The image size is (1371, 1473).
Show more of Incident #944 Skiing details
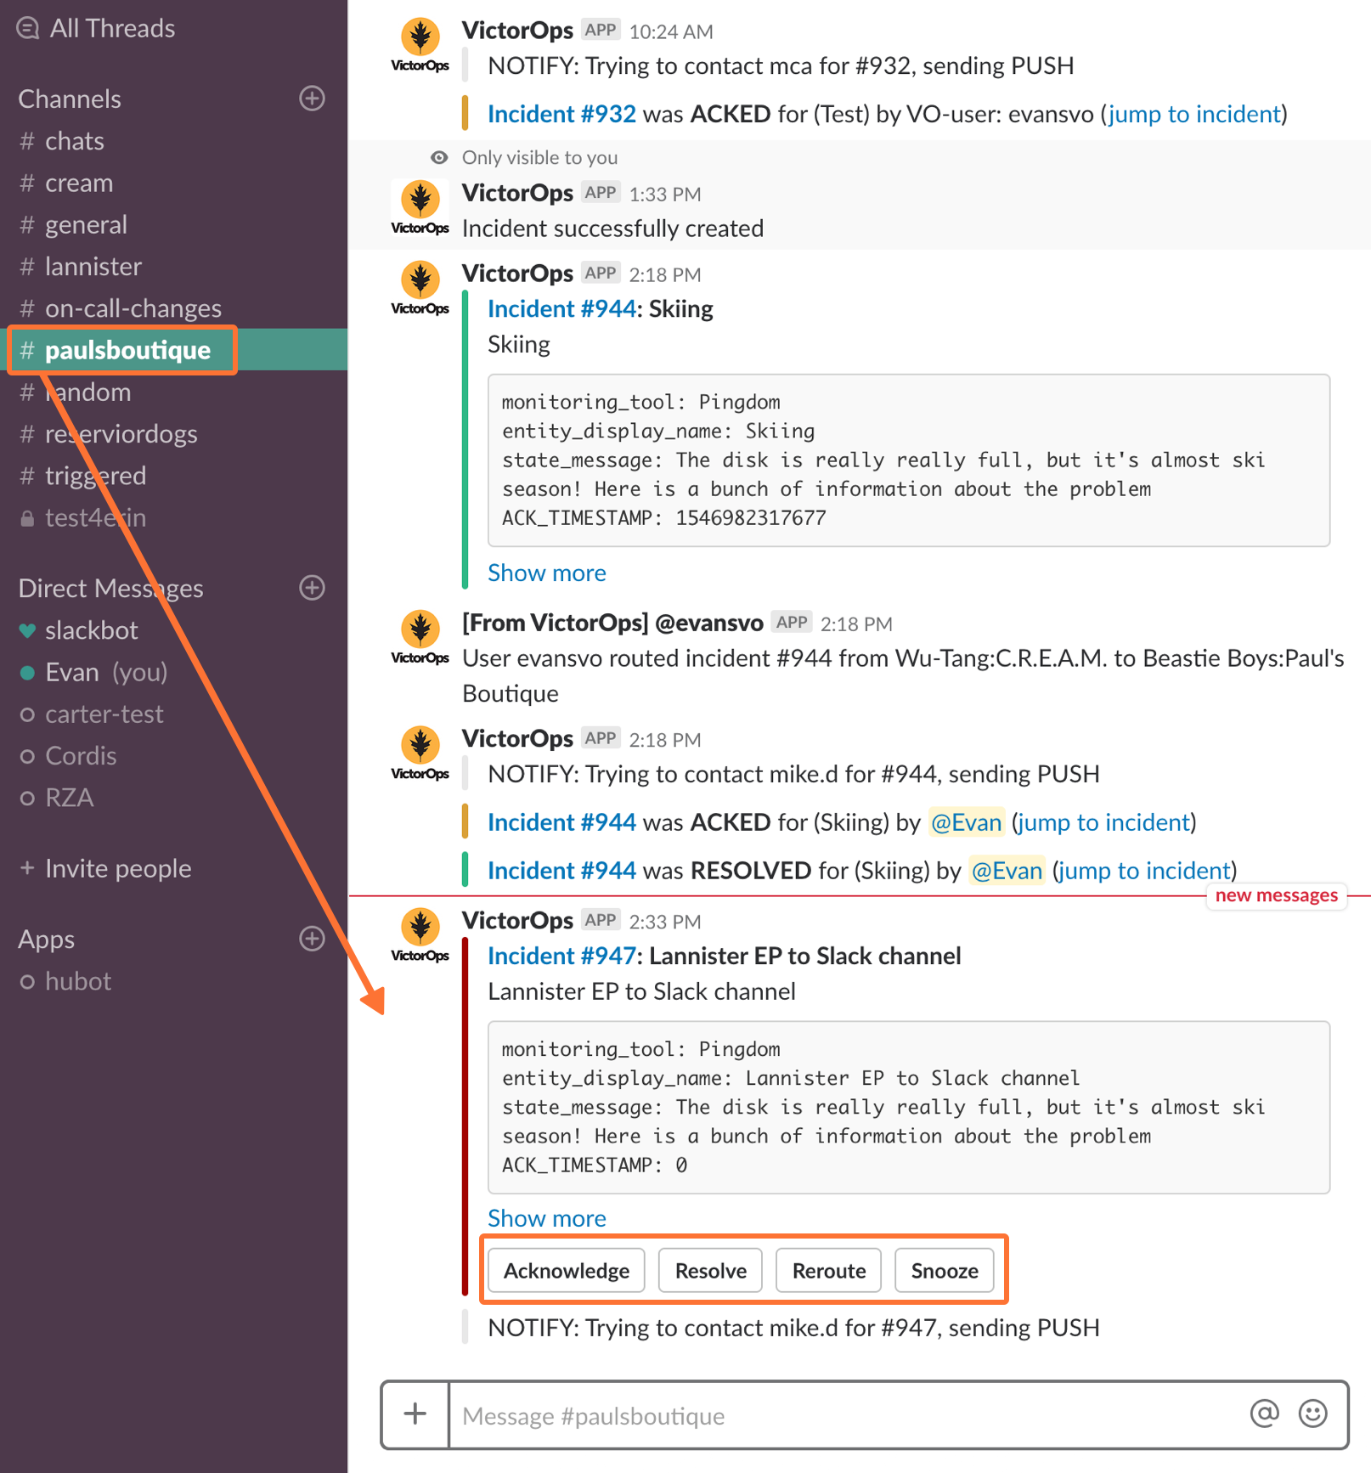click(x=547, y=573)
